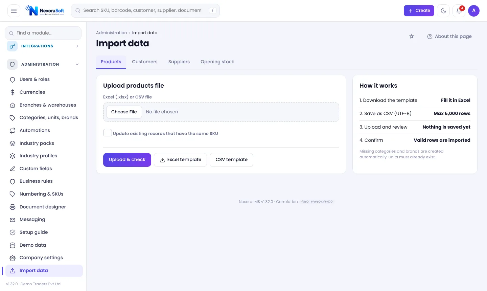Viewport: 487px width, 291px height.
Task: Toggle dark mode moon icon
Action: point(443,11)
